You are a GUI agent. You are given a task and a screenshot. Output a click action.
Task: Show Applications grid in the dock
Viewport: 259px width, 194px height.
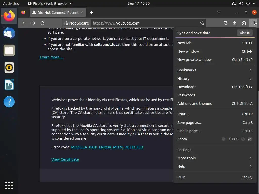9,185
